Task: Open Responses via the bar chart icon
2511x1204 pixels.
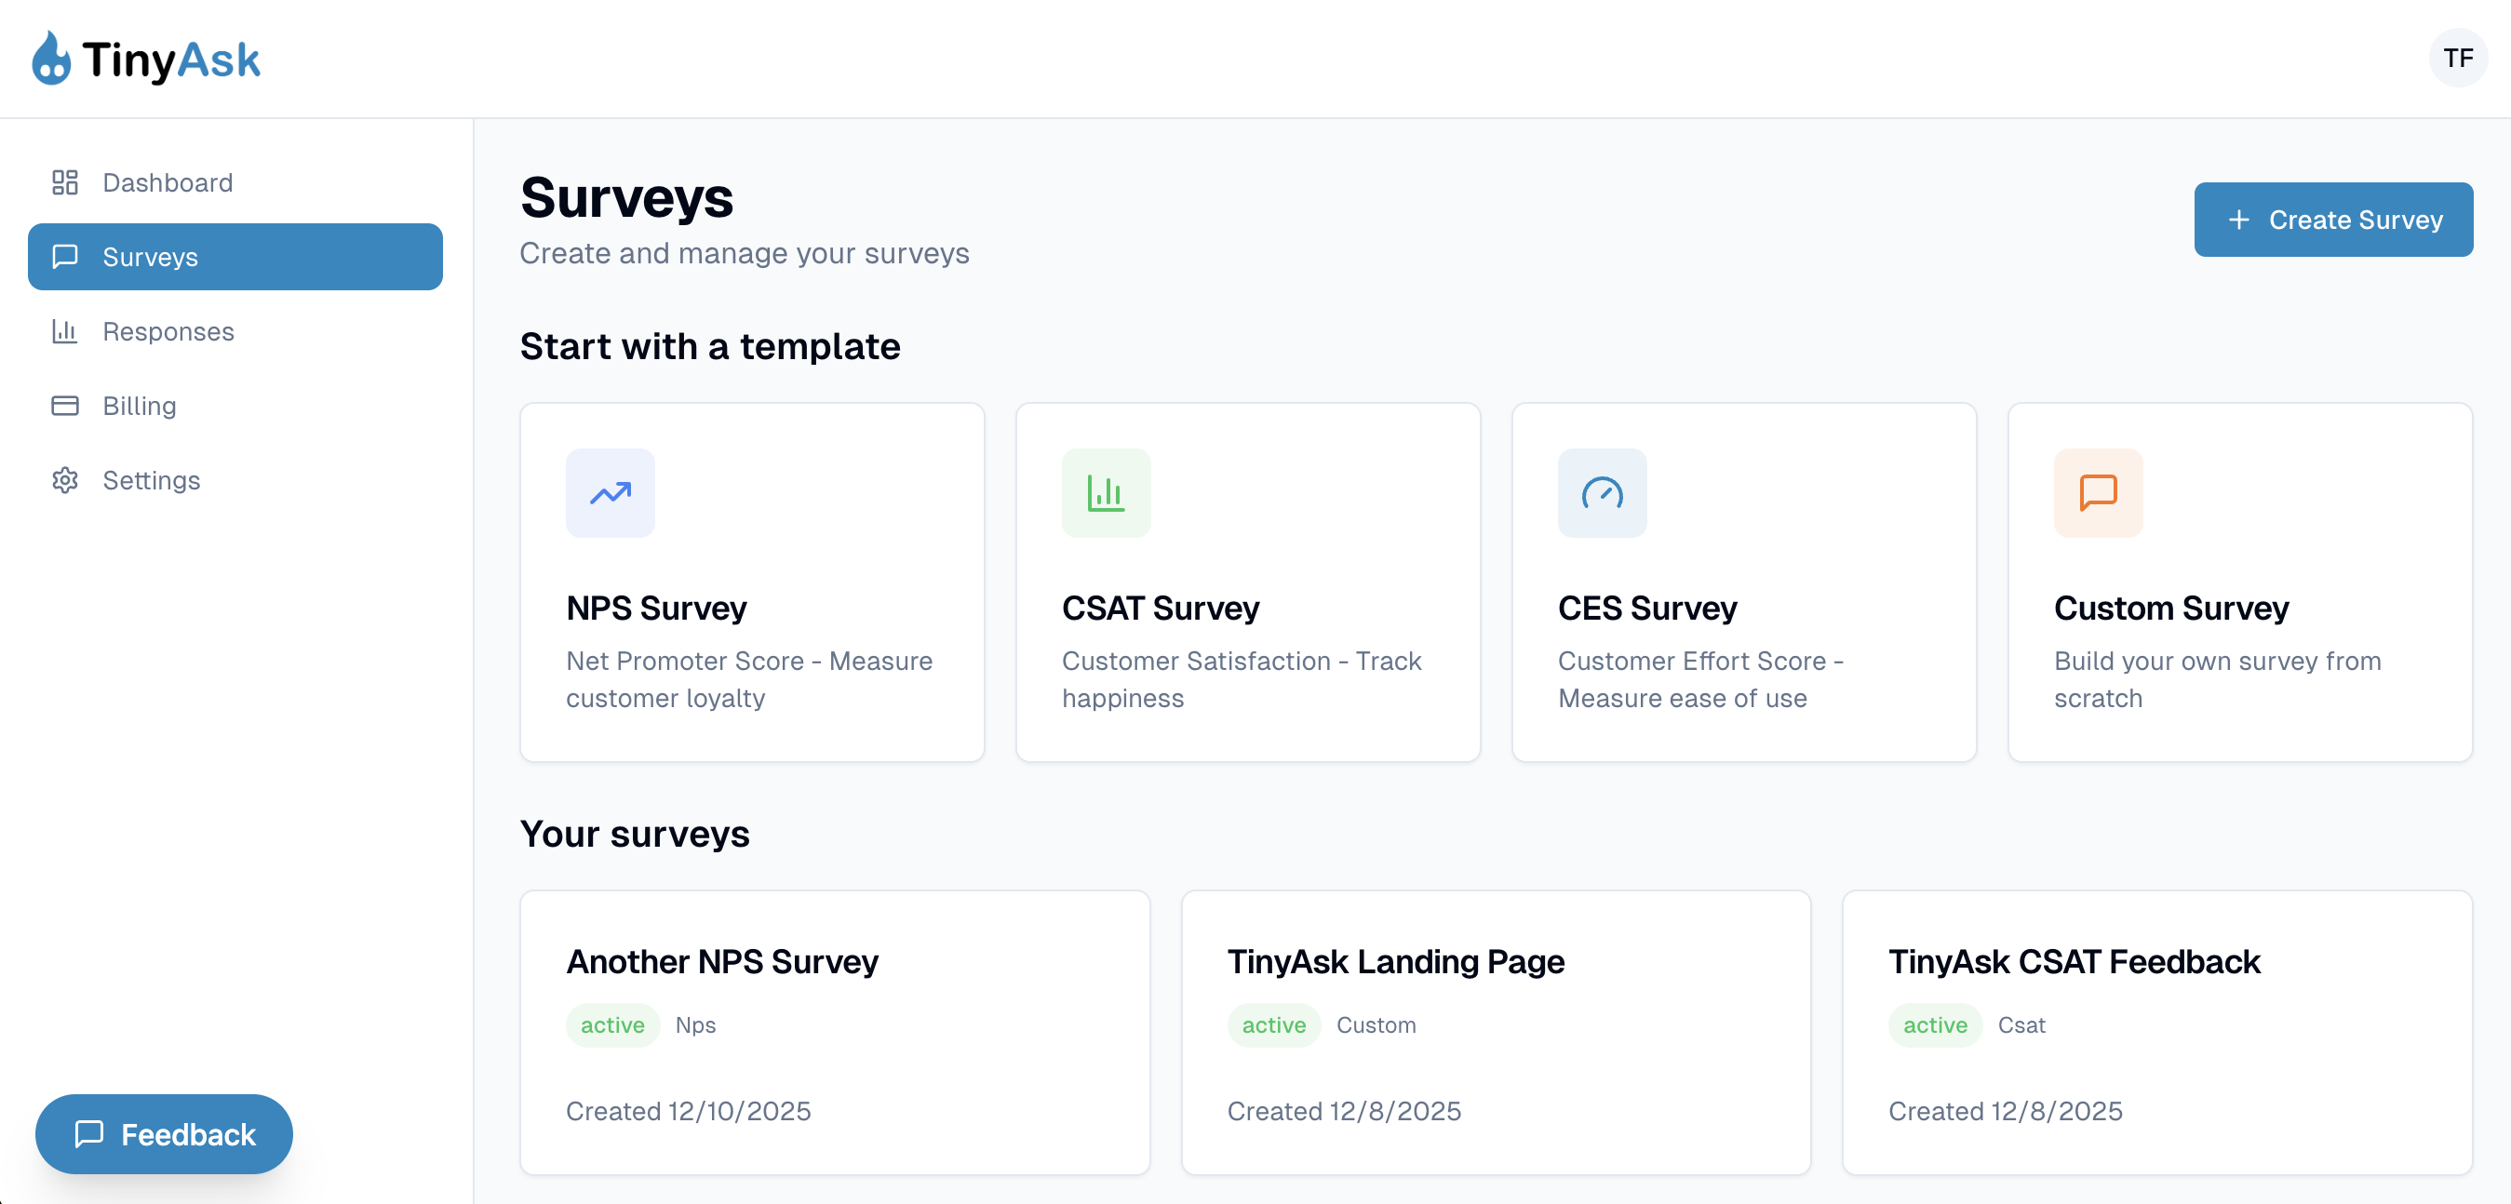Action: coord(64,331)
